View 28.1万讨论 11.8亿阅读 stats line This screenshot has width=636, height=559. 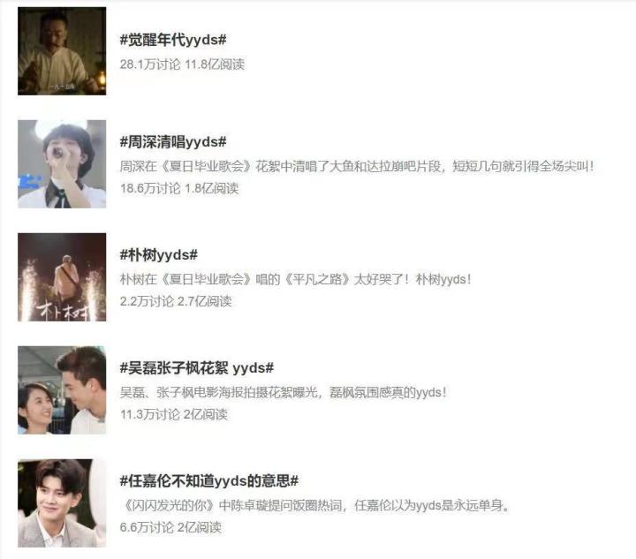point(182,64)
